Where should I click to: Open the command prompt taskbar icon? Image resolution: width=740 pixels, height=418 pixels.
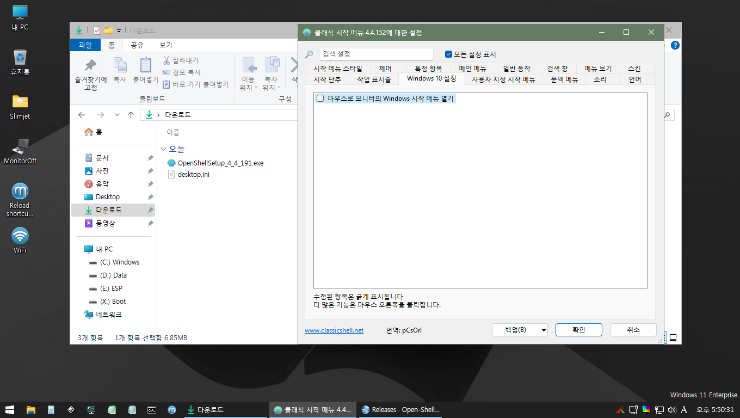click(x=152, y=410)
